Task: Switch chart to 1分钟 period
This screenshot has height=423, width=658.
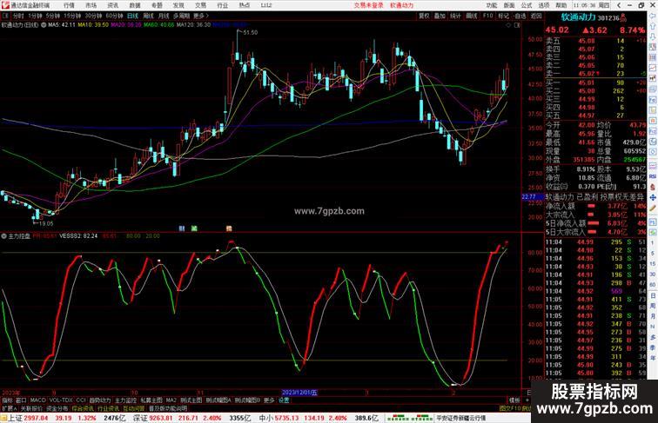Action: 35,16
